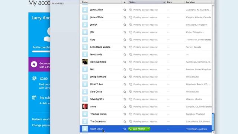Click scrollbar down arrow in contacts list

tap(213, 133)
